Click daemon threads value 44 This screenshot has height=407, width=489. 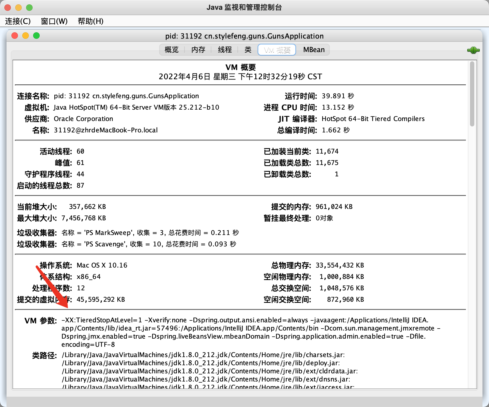80,174
